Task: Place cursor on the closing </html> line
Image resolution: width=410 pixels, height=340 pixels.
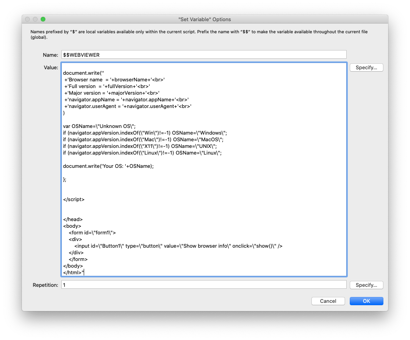Action: click(73, 272)
